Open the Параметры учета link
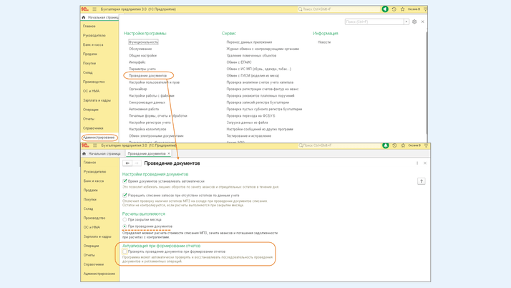The height and width of the screenshot is (288, 511). (142, 69)
